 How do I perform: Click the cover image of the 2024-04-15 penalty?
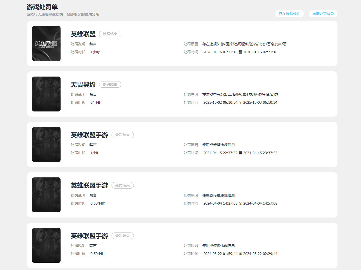click(46, 144)
